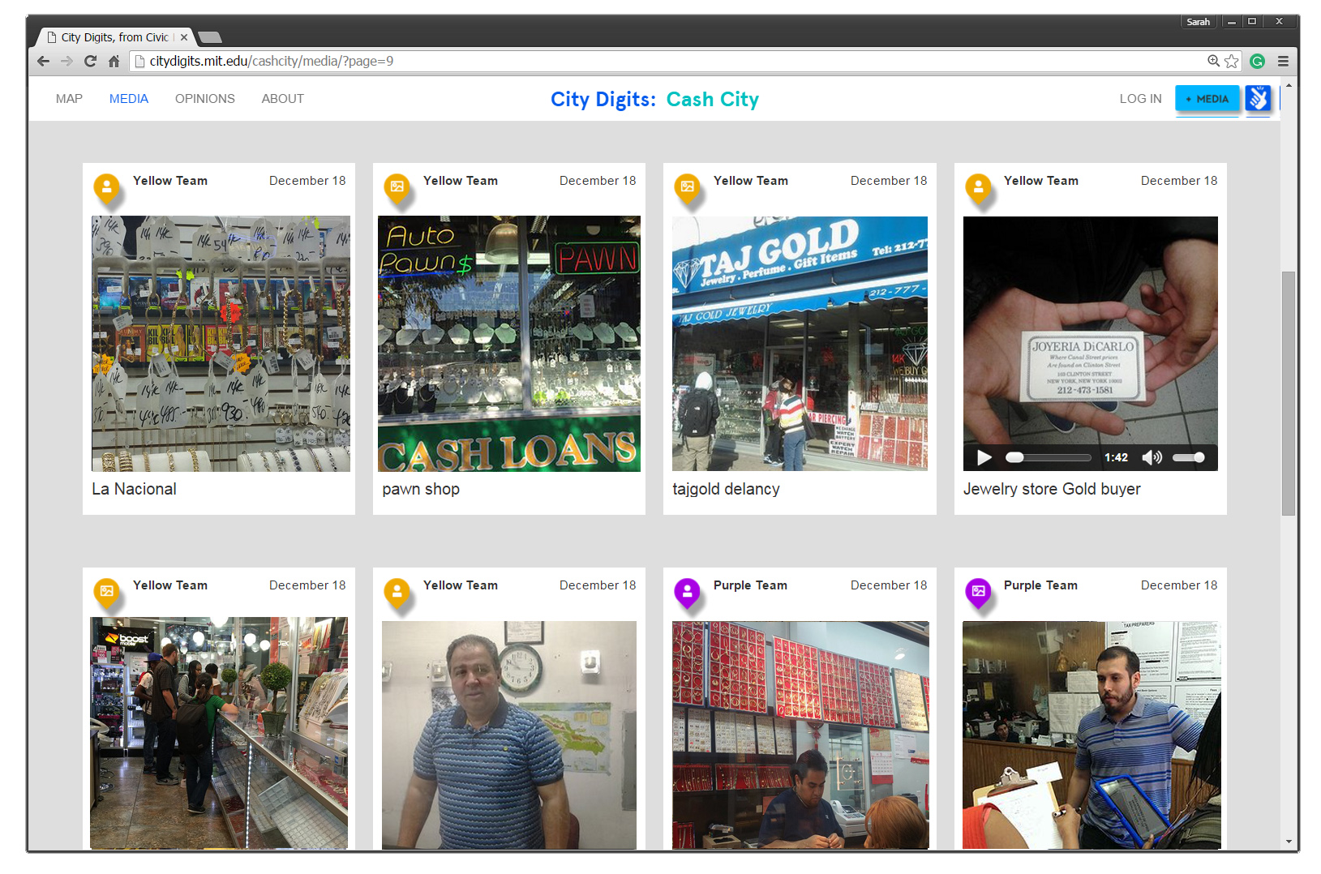The height and width of the screenshot is (874, 1321).
Task: Open the ABOUT navigation tab
Action: (x=282, y=99)
